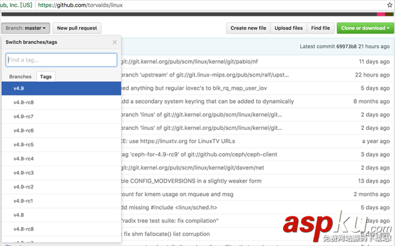Click the '8 months ago' timestamp
395x246 pixels.
coord(371,102)
